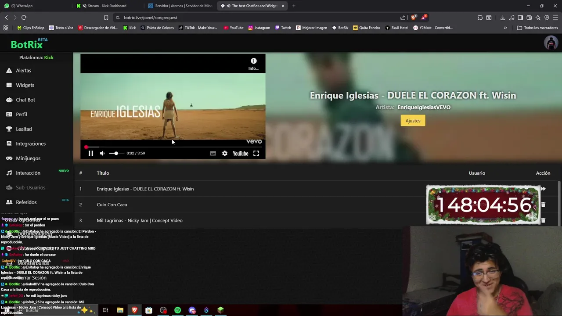The height and width of the screenshot is (316, 562).
Task: Toggle the browser sidebar panel
Action: [520, 18]
